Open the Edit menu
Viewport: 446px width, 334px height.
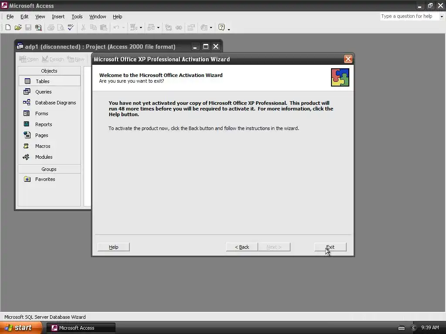click(24, 17)
